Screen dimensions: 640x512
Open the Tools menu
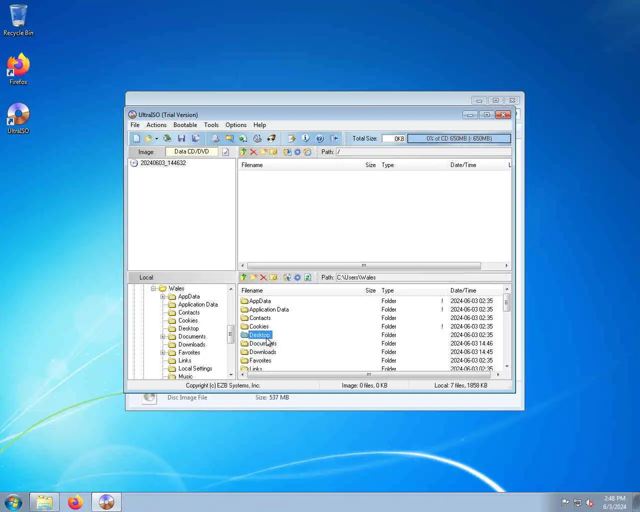(211, 125)
